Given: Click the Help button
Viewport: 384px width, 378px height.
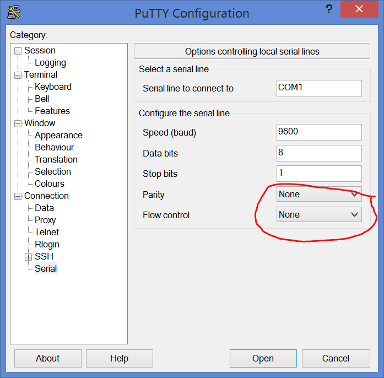Looking at the screenshot, I should 119,358.
